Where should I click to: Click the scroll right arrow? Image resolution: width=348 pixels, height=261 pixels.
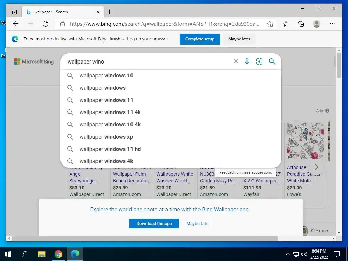pyautogui.click(x=333, y=238)
